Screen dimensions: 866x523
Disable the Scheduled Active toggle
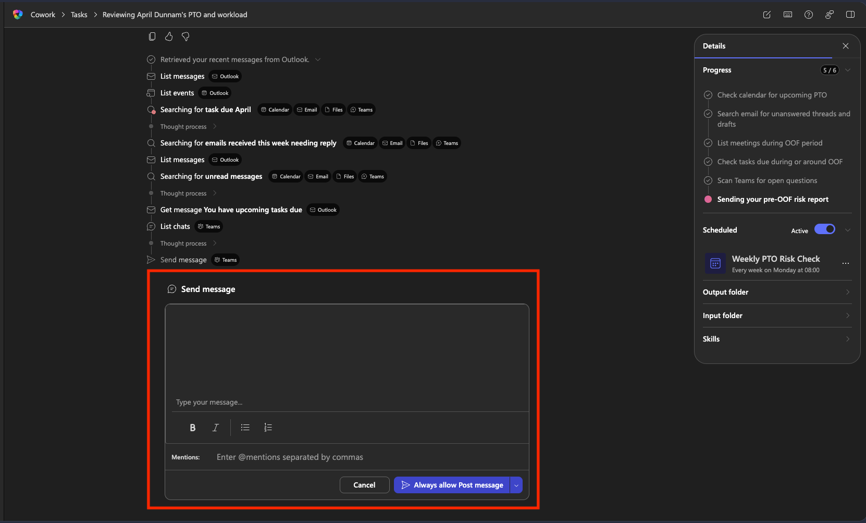[x=824, y=229]
